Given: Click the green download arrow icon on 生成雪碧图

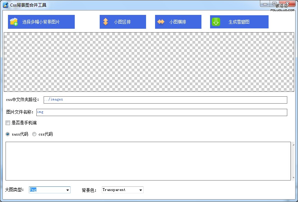Looking at the screenshot, I should click(x=216, y=21).
